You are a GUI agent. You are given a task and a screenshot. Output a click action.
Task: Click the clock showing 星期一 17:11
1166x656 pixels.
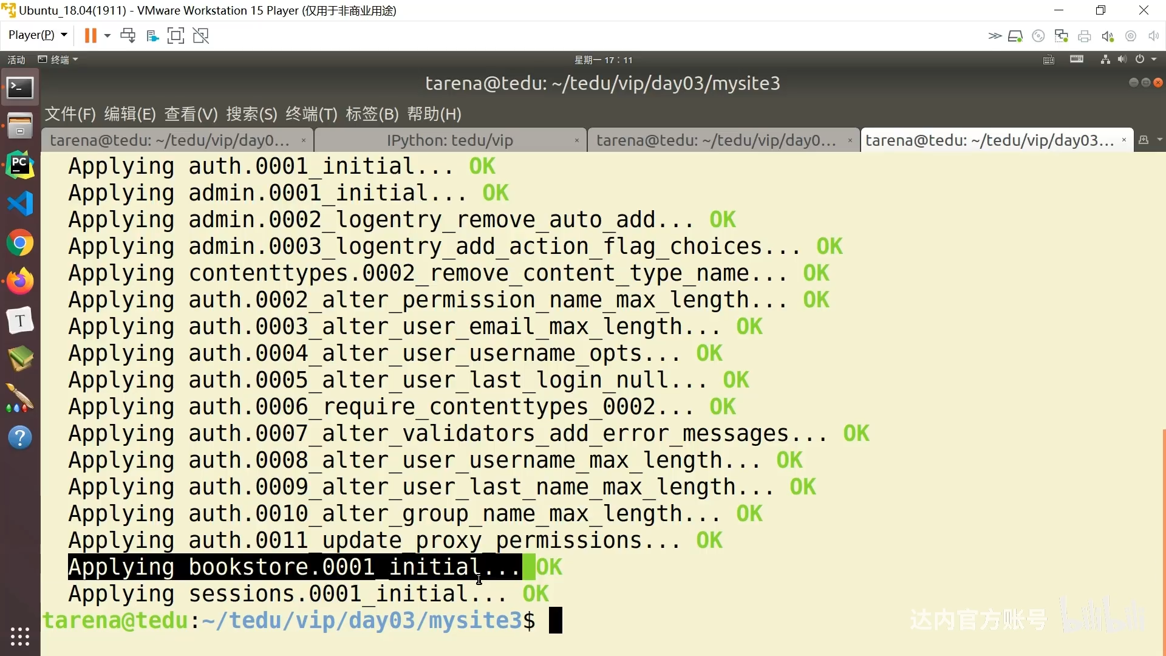(x=603, y=60)
